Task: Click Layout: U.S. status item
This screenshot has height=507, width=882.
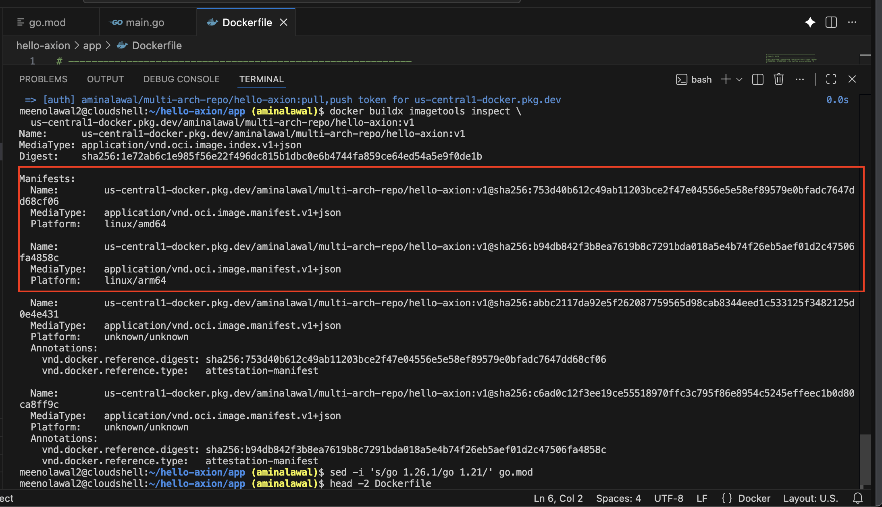Action: pyautogui.click(x=811, y=499)
